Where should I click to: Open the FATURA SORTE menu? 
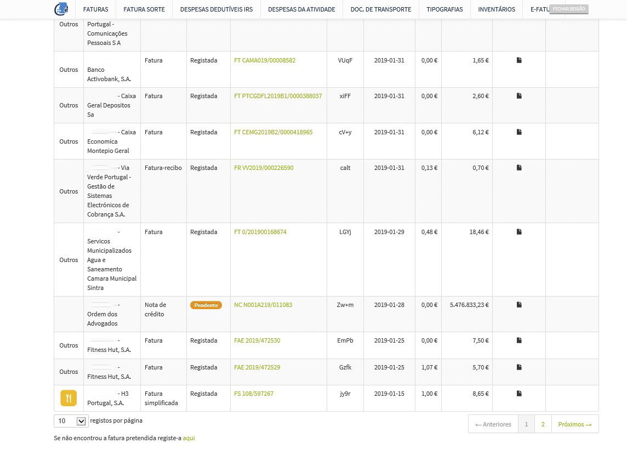(x=144, y=9)
